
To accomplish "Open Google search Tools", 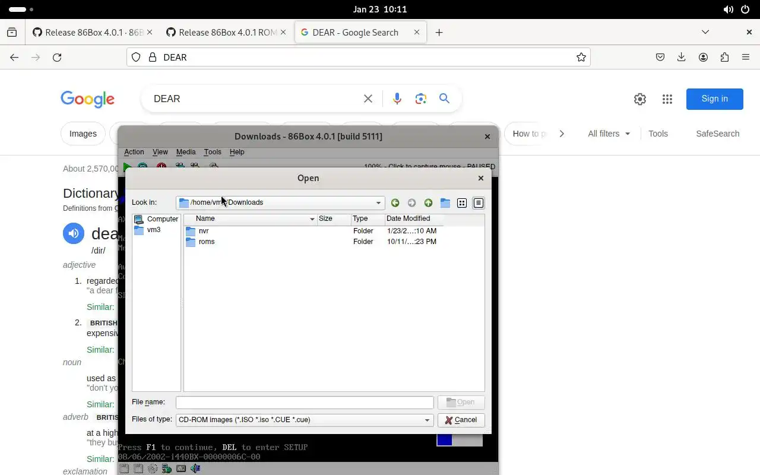I will pos(658,134).
